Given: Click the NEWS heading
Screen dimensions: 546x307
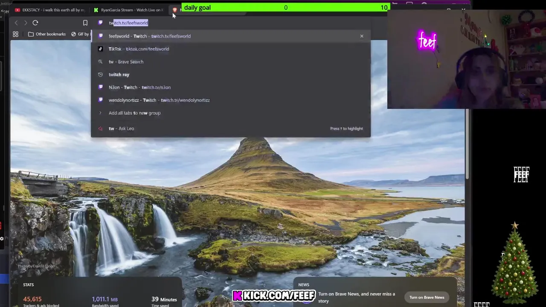Looking at the screenshot, I should tap(304, 285).
